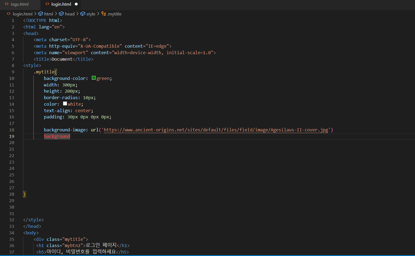
Task: Click the cube icon beside head breadcrumb
Action: click(61, 14)
